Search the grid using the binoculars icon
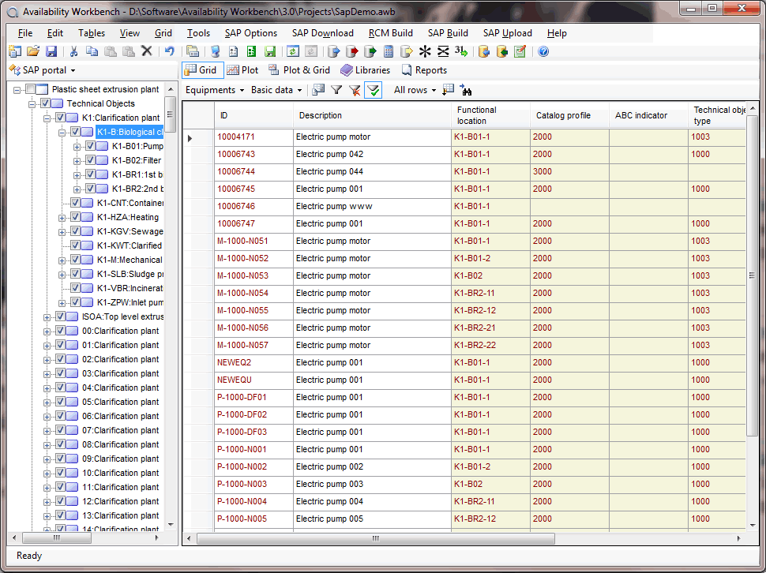The image size is (766, 573). pyautogui.click(x=466, y=91)
